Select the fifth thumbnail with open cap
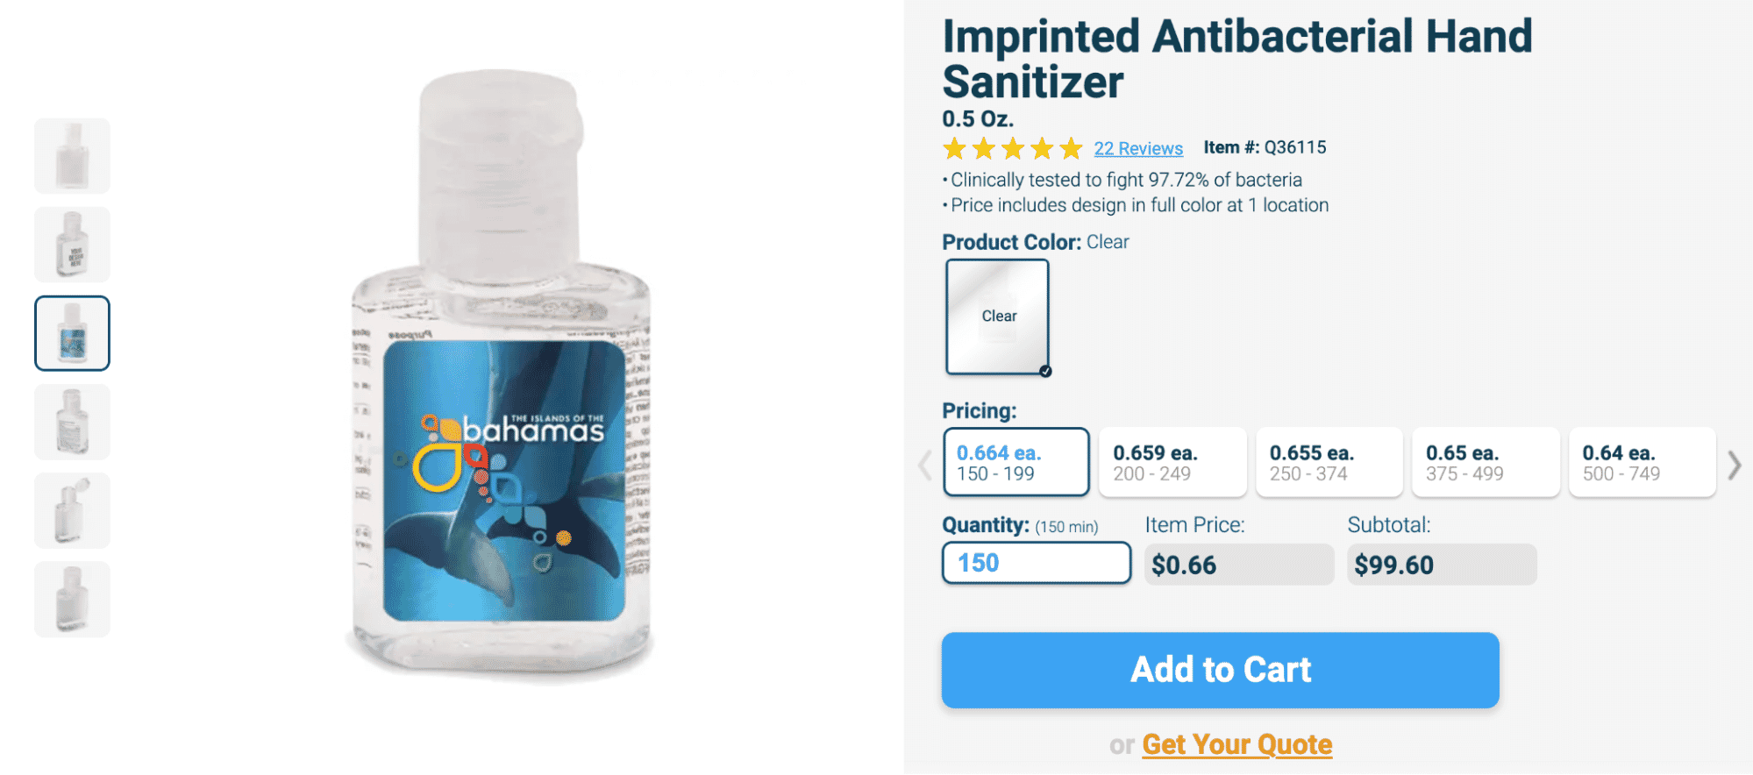The height and width of the screenshot is (775, 1753). tap(72, 510)
